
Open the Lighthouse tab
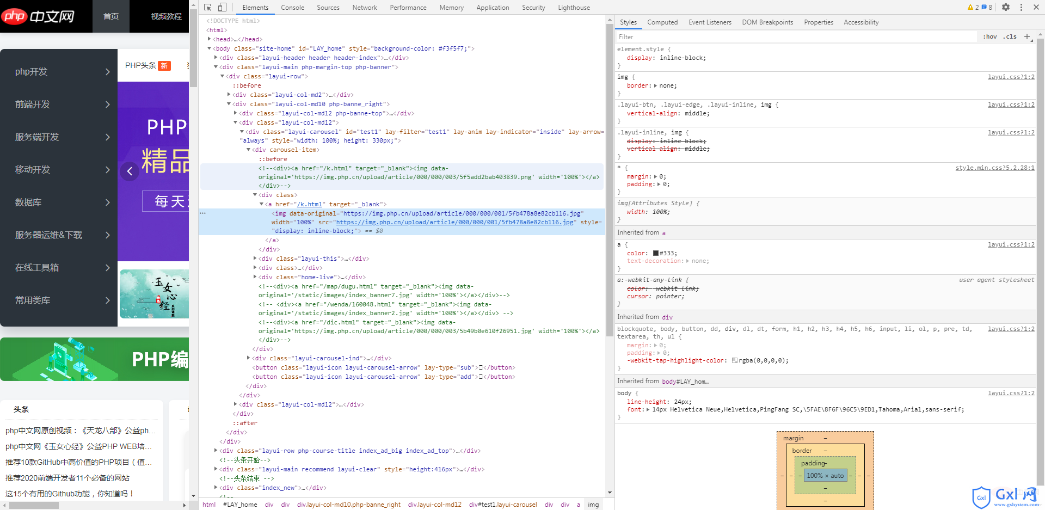point(574,7)
